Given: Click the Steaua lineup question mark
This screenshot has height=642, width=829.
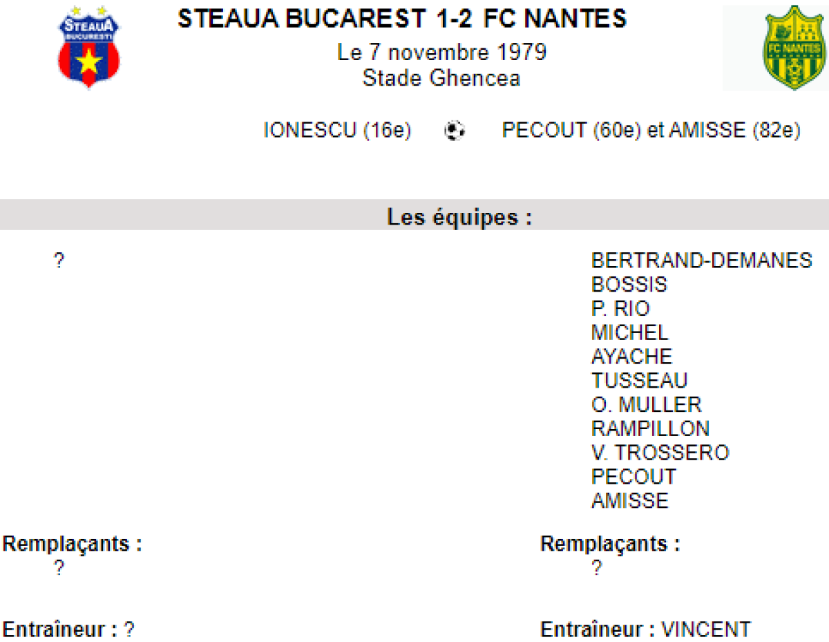Looking at the screenshot, I should [59, 261].
